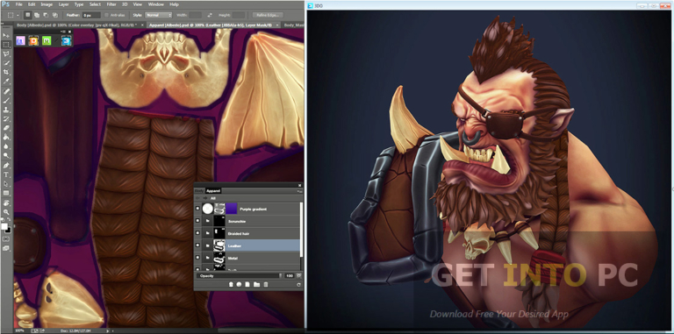674x334 pixels.
Task: Toggle Leather layer visibility
Action: [x=197, y=245]
